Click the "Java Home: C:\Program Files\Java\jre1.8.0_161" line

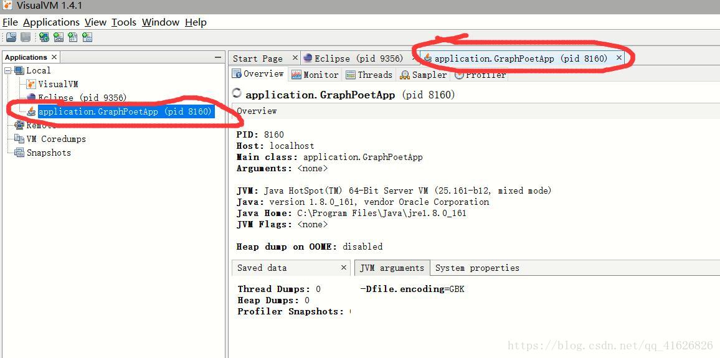coord(352,213)
